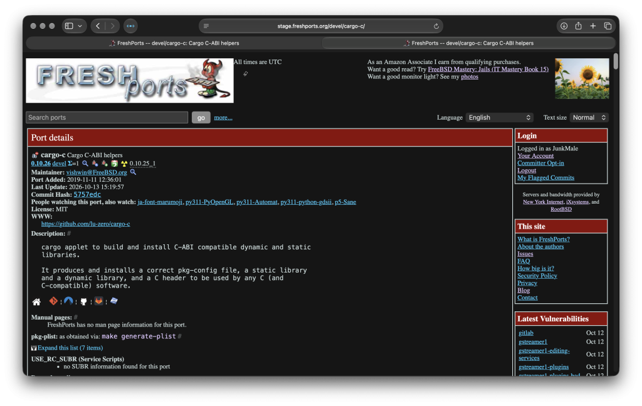Go back with the browser back arrow
The height and width of the screenshot is (406, 642).
pyautogui.click(x=98, y=26)
